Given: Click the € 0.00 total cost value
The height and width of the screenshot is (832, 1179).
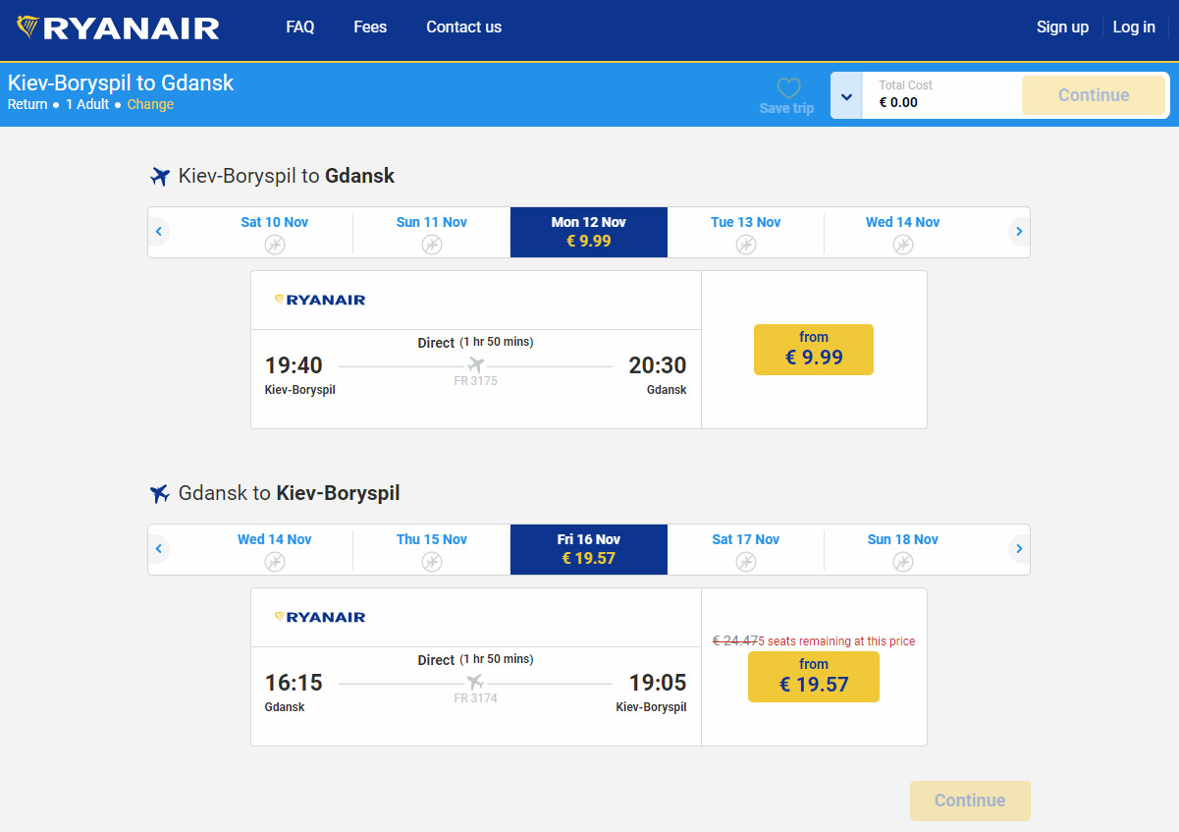Looking at the screenshot, I should click(898, 102).
